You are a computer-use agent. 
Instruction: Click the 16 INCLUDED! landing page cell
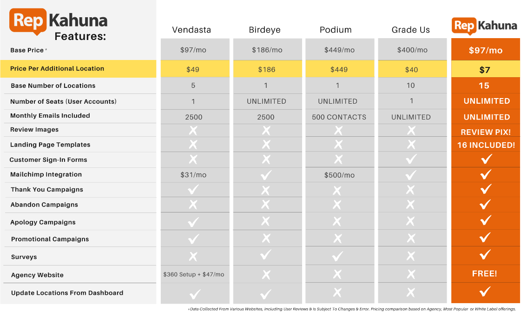(486, 145)
